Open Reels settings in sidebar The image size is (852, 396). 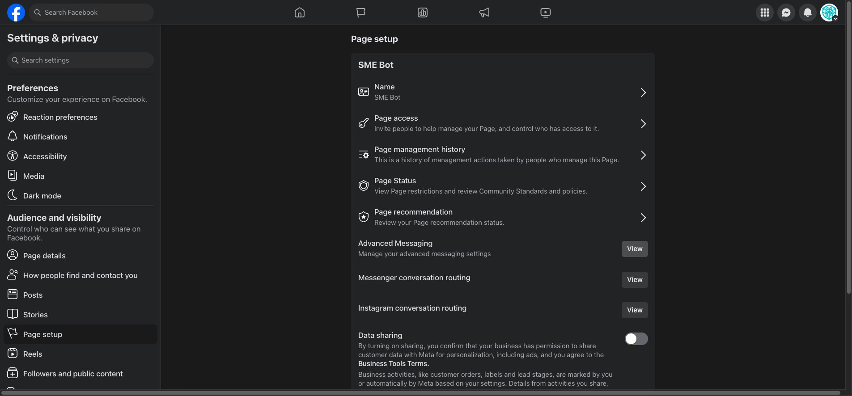point(81,354)
